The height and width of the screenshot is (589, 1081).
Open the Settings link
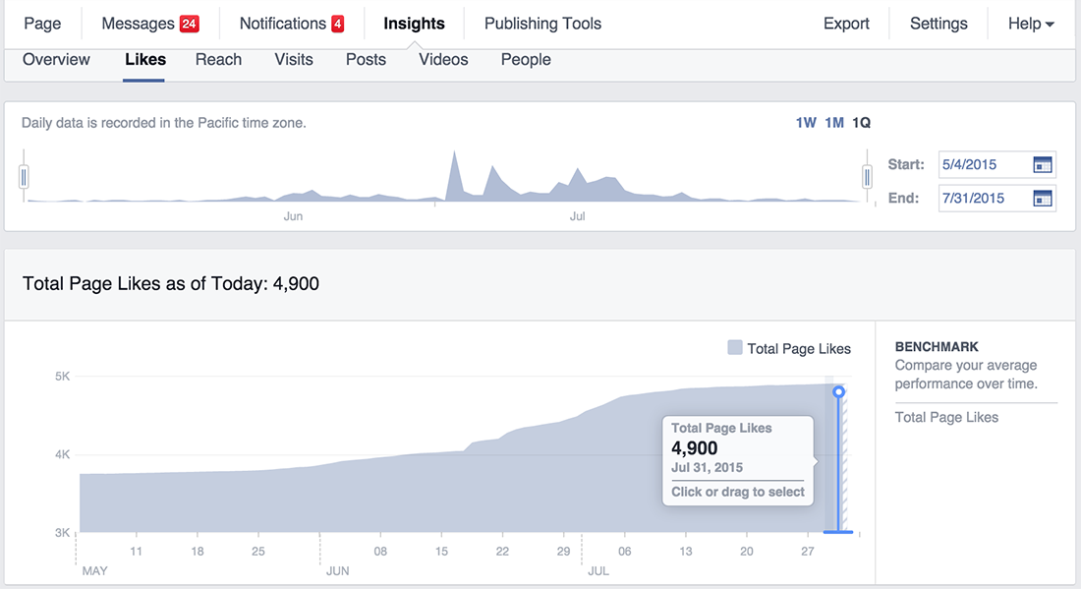click(939, 24)
